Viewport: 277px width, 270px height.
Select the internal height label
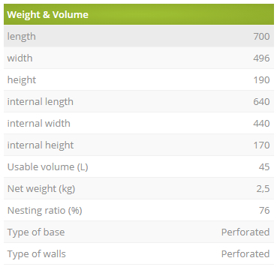(41, 145)
